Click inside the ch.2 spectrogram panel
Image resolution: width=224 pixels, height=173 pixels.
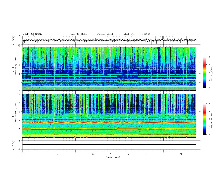coord(109,116)
